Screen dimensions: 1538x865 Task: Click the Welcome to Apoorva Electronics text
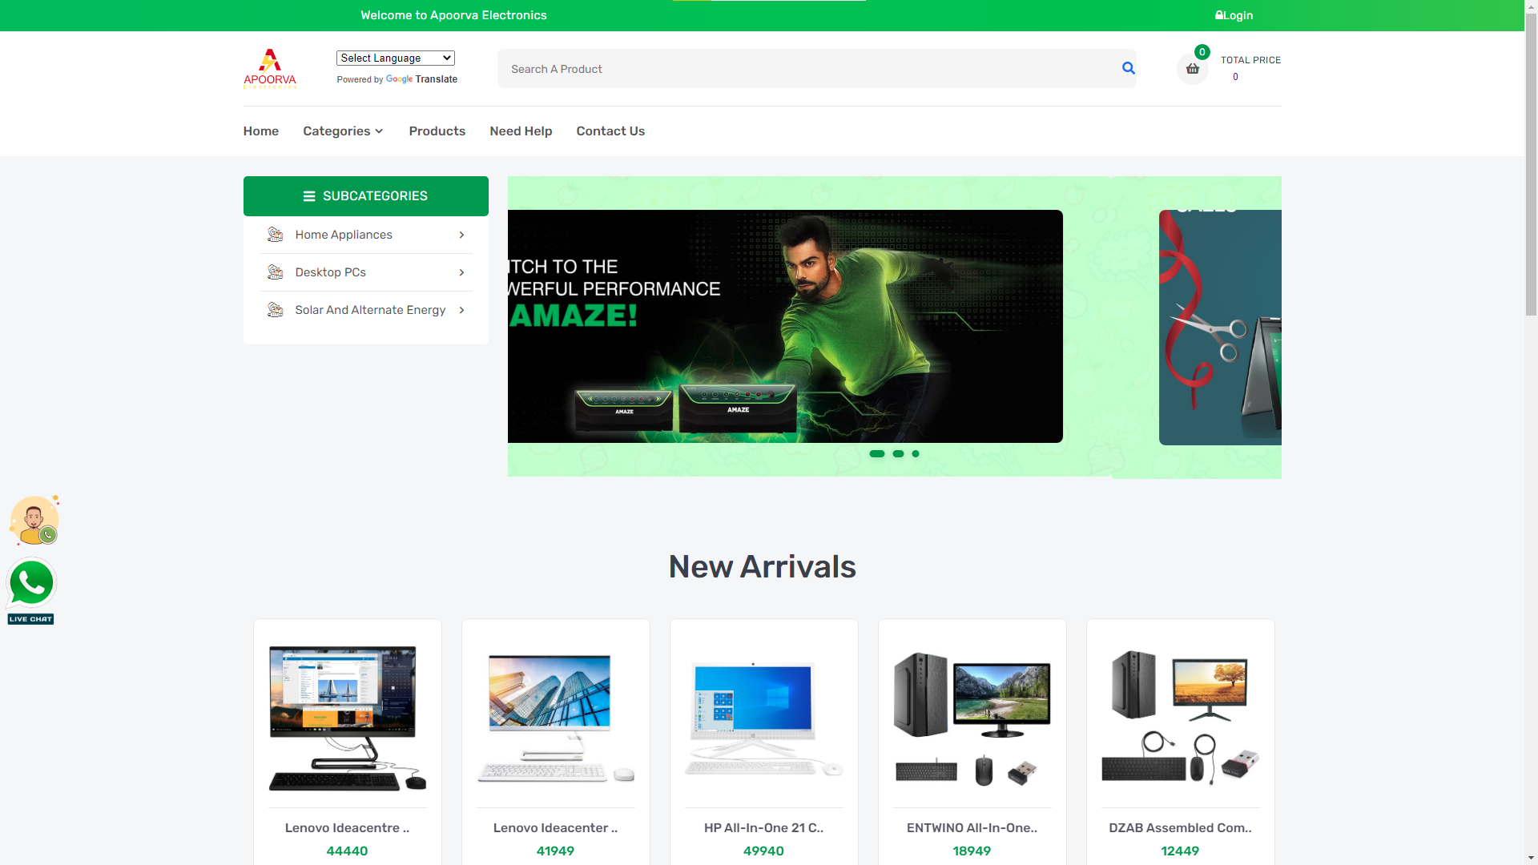tap(453, 15)
